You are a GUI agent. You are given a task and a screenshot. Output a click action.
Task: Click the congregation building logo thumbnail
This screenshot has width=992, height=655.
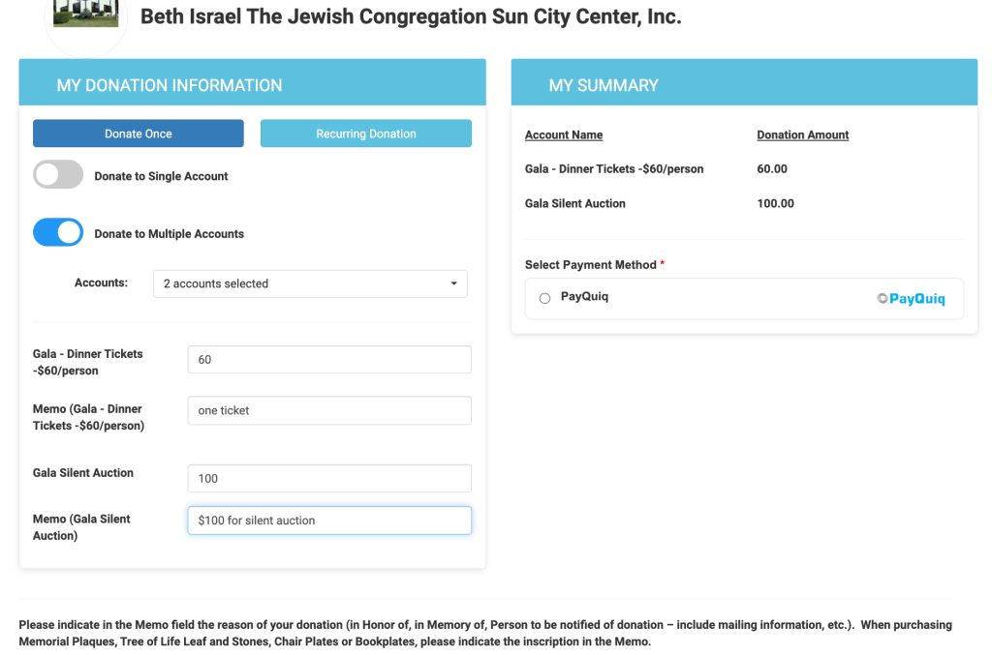pyautogui.click(x=86, y=15)
